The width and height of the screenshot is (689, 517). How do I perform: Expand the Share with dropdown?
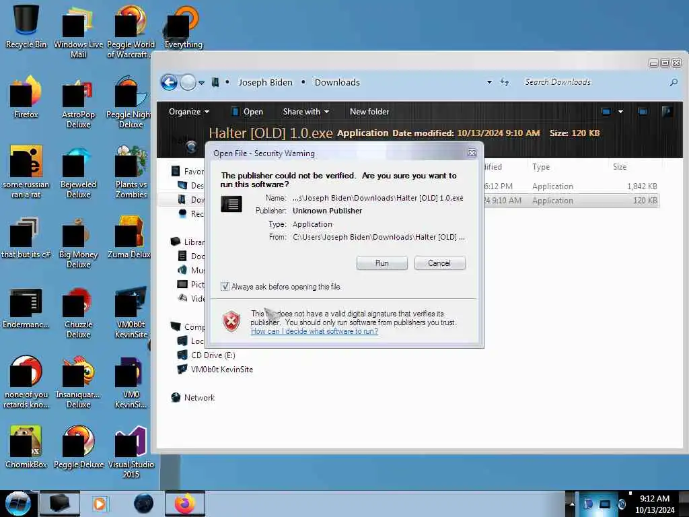[306, 112]
